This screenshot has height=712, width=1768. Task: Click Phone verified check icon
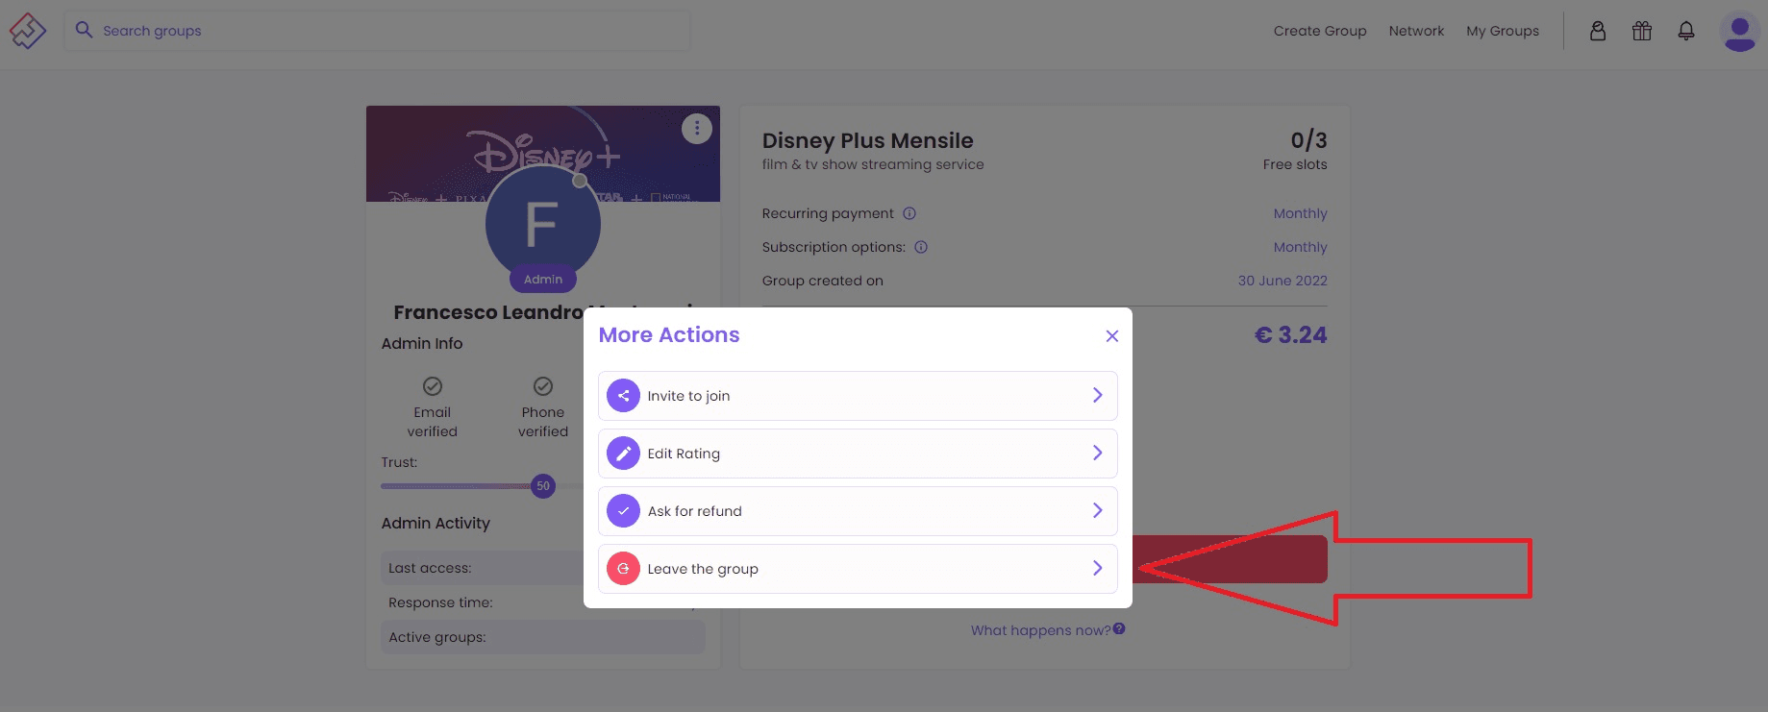click(x=543, y=386)
